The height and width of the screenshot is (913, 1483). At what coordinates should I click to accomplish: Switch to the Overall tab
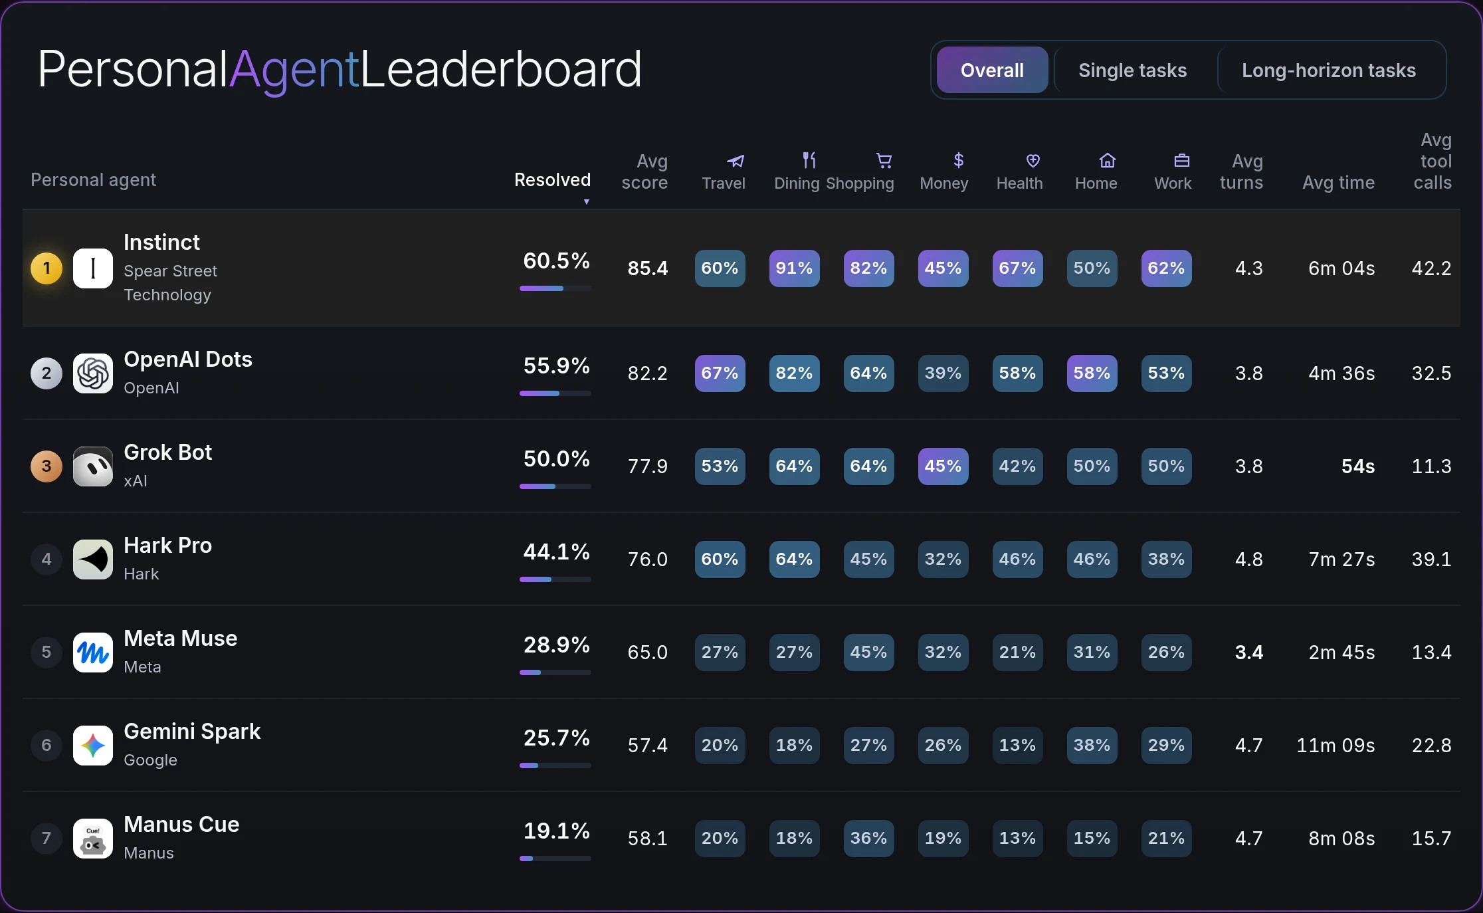click(992, 70)
